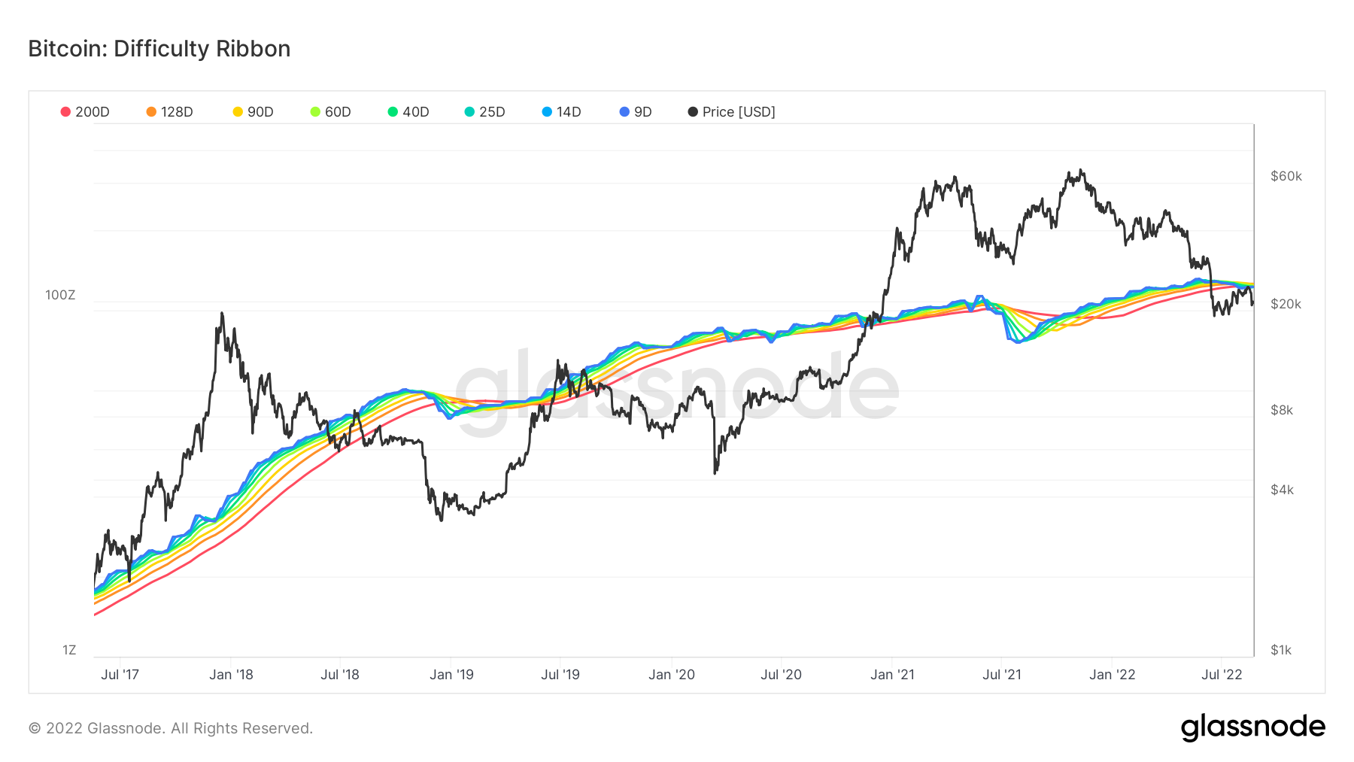Click the red 200D color dot

point(66,112)
